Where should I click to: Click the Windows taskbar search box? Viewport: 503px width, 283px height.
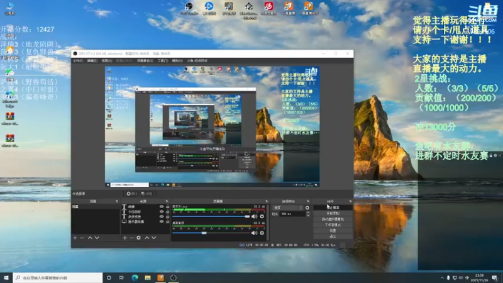[x=58, y=277]
